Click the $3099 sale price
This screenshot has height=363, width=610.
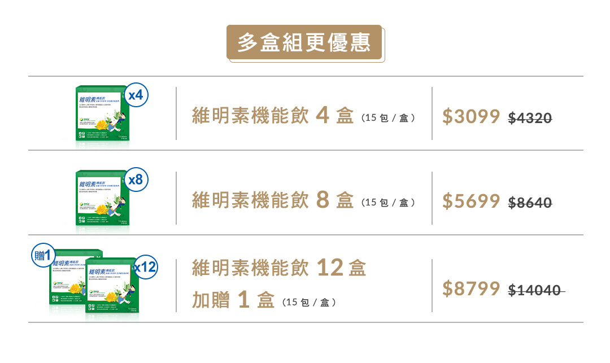coord(471,117)
